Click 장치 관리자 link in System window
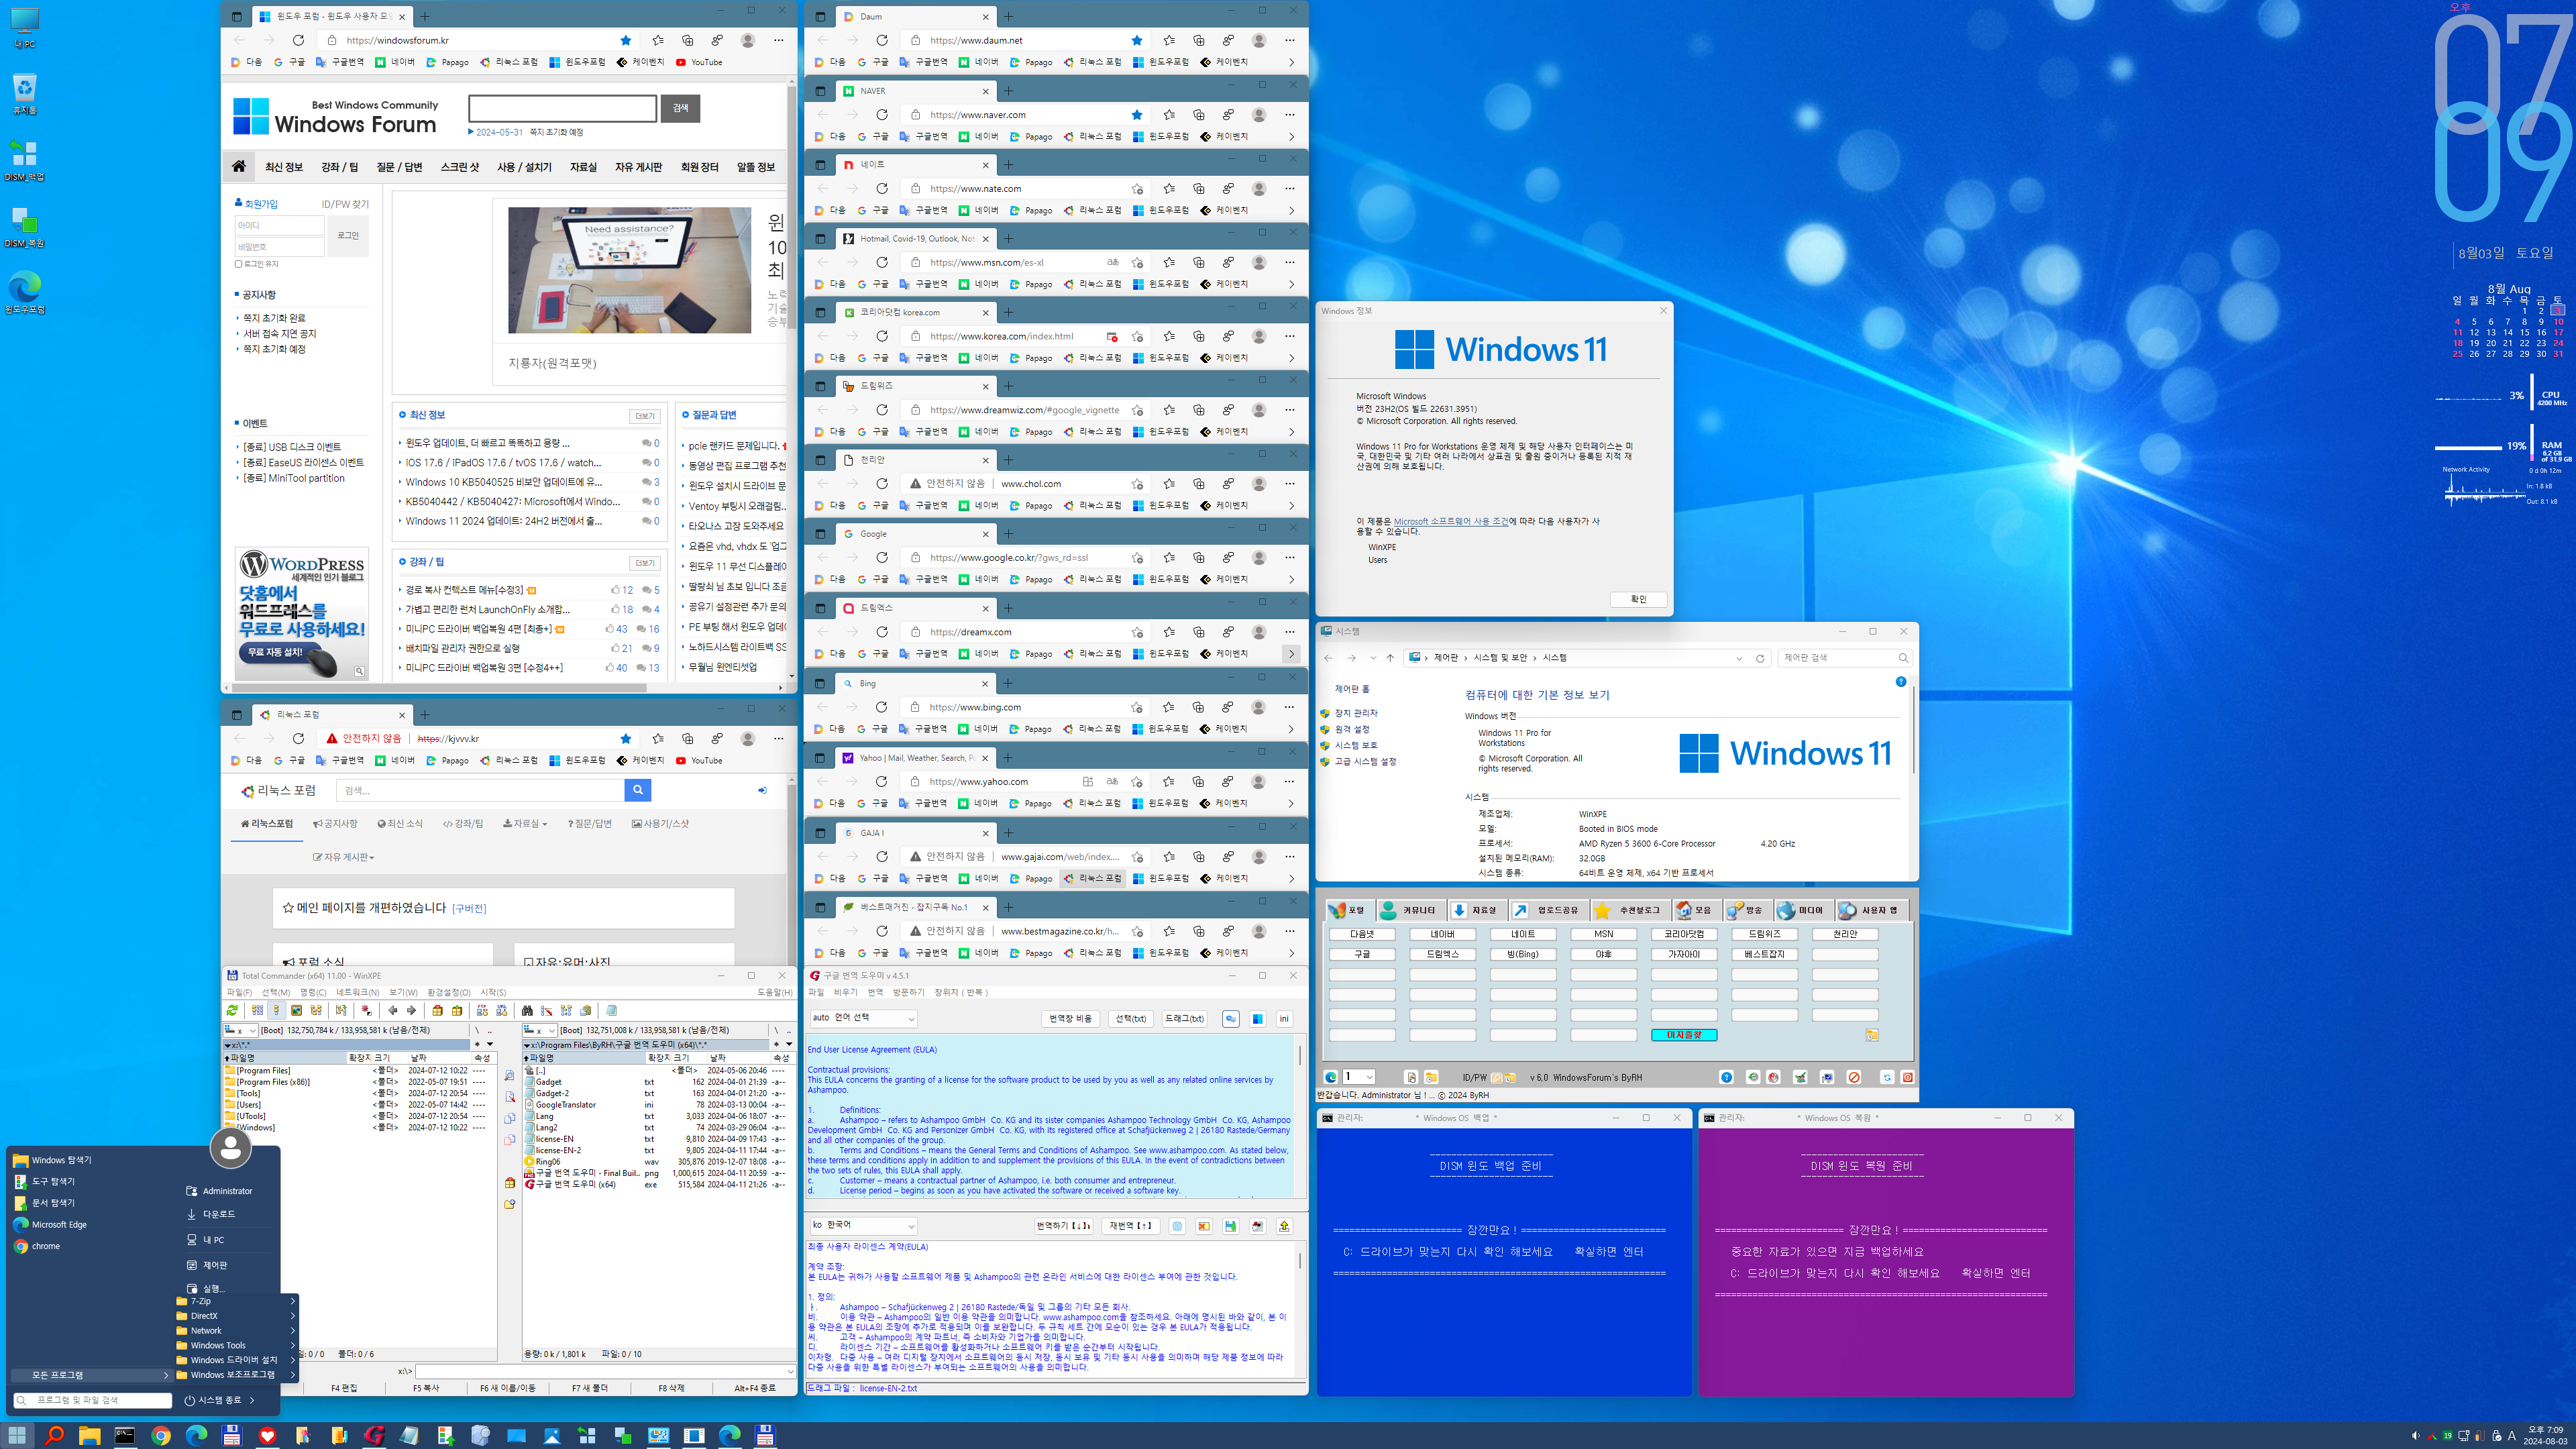 pyautogui.click(x=1356, y=713)
